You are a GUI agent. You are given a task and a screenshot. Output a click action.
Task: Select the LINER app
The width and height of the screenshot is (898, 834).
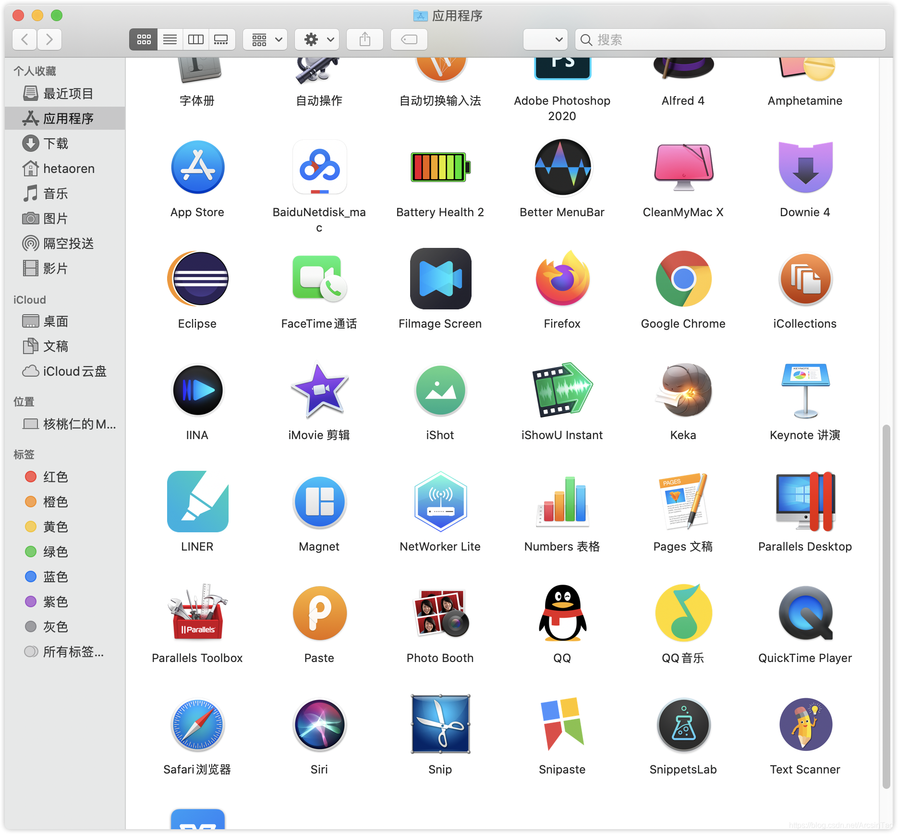pyautogui.click(x=197, y=502)
